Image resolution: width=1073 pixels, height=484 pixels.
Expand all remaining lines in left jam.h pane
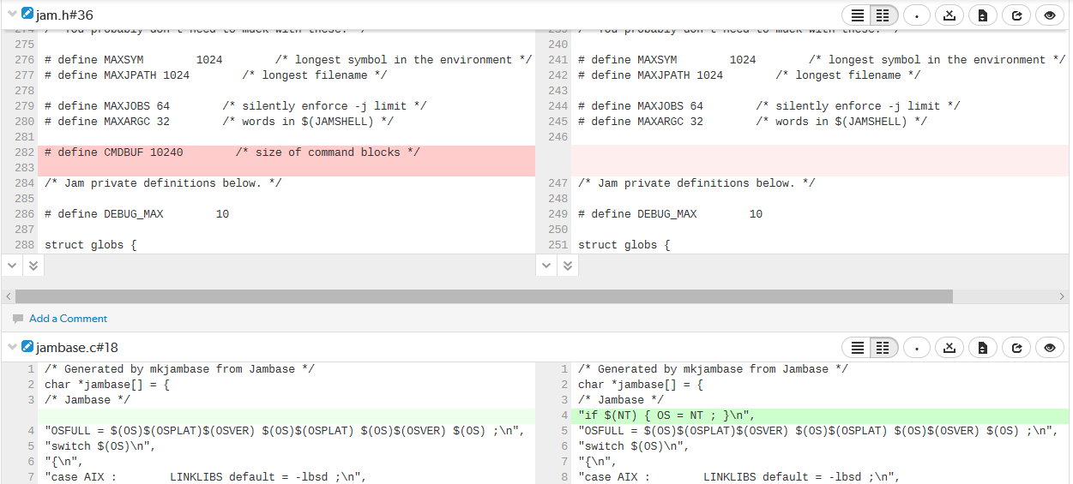(33, 266)
